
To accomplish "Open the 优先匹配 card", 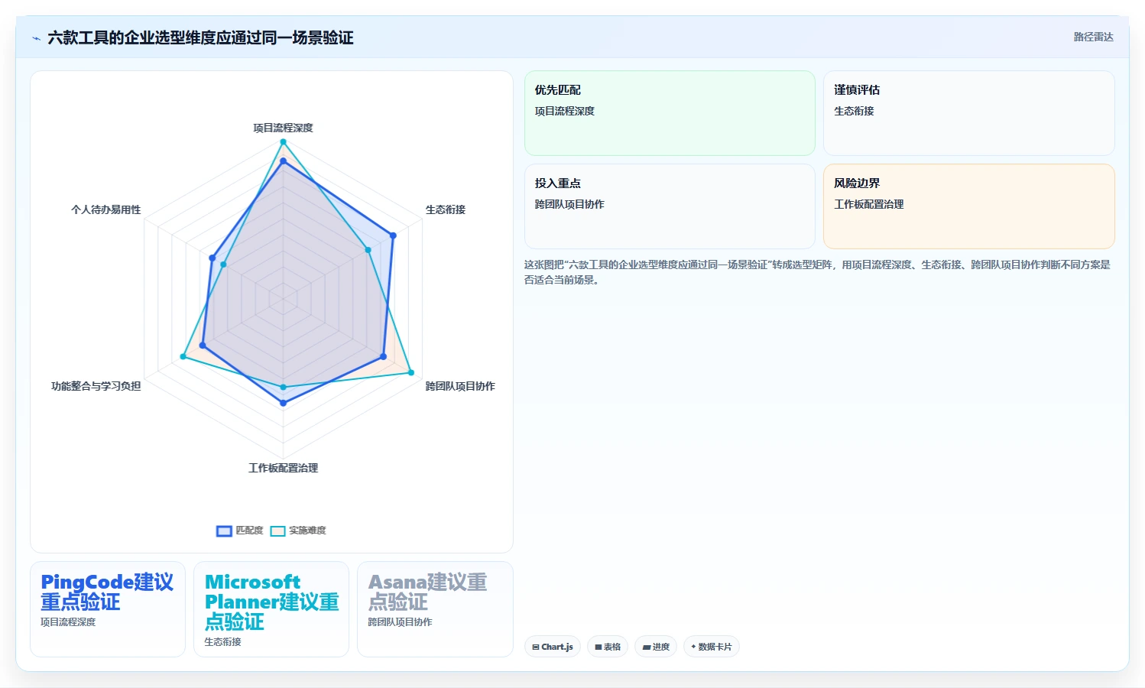I will (670, 113).
